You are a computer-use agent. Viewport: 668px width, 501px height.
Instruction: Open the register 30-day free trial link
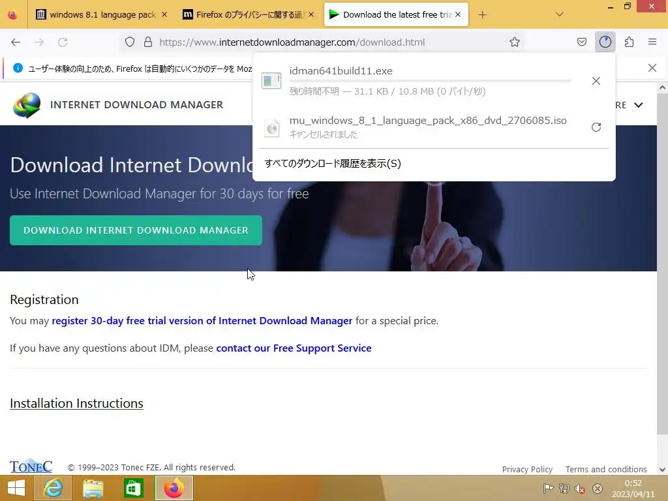(202, 321)
